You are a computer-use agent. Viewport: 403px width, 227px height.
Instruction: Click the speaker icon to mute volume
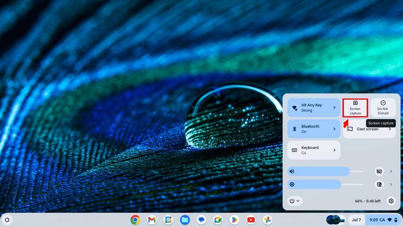pyautogui.click(x=292, y=171)
